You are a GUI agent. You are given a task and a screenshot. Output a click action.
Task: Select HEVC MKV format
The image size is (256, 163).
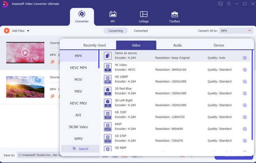point(78,103)
